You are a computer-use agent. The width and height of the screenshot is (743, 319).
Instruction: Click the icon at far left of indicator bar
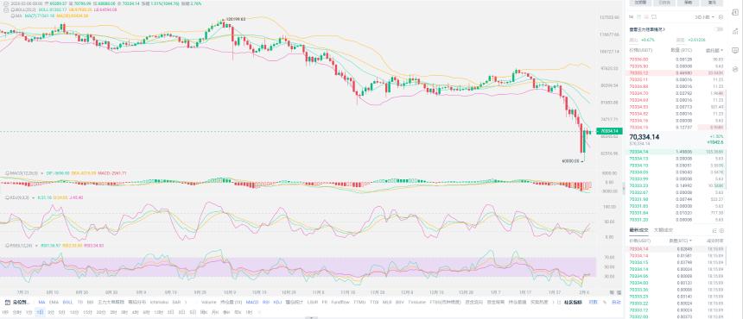tap(7, 302)
